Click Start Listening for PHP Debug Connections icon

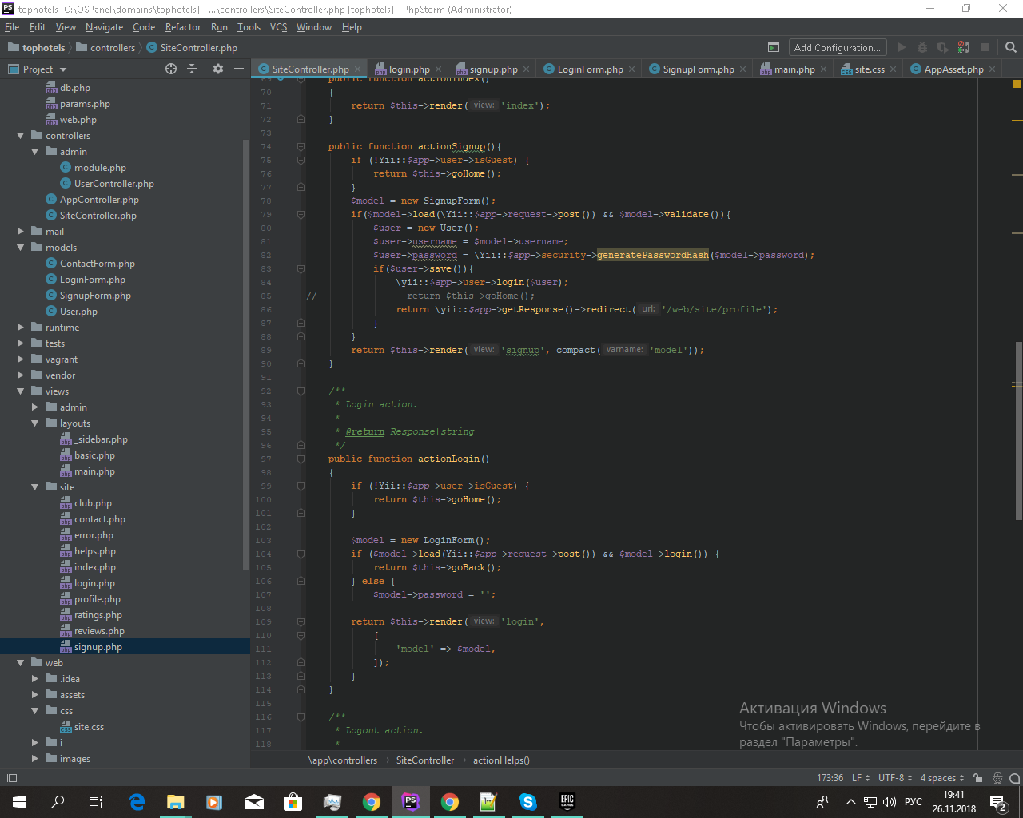964,48
